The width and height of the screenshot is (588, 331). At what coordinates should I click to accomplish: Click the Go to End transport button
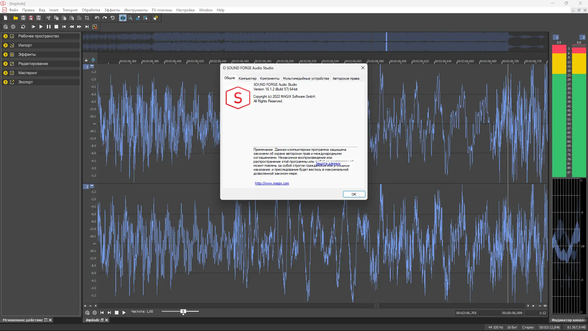(x=87, y=27)
